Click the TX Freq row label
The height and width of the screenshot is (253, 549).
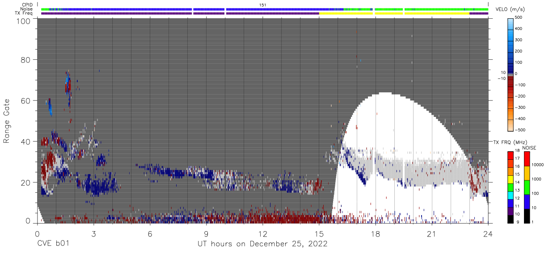coord(24,13)
